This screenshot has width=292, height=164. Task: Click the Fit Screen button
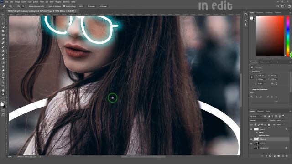pyautogui.click(x=91, y=6)
